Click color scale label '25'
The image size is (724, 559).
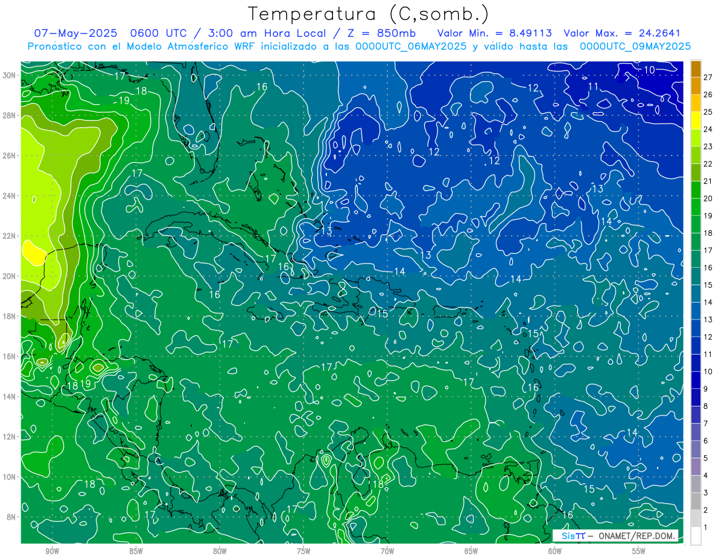coord(708,112)
